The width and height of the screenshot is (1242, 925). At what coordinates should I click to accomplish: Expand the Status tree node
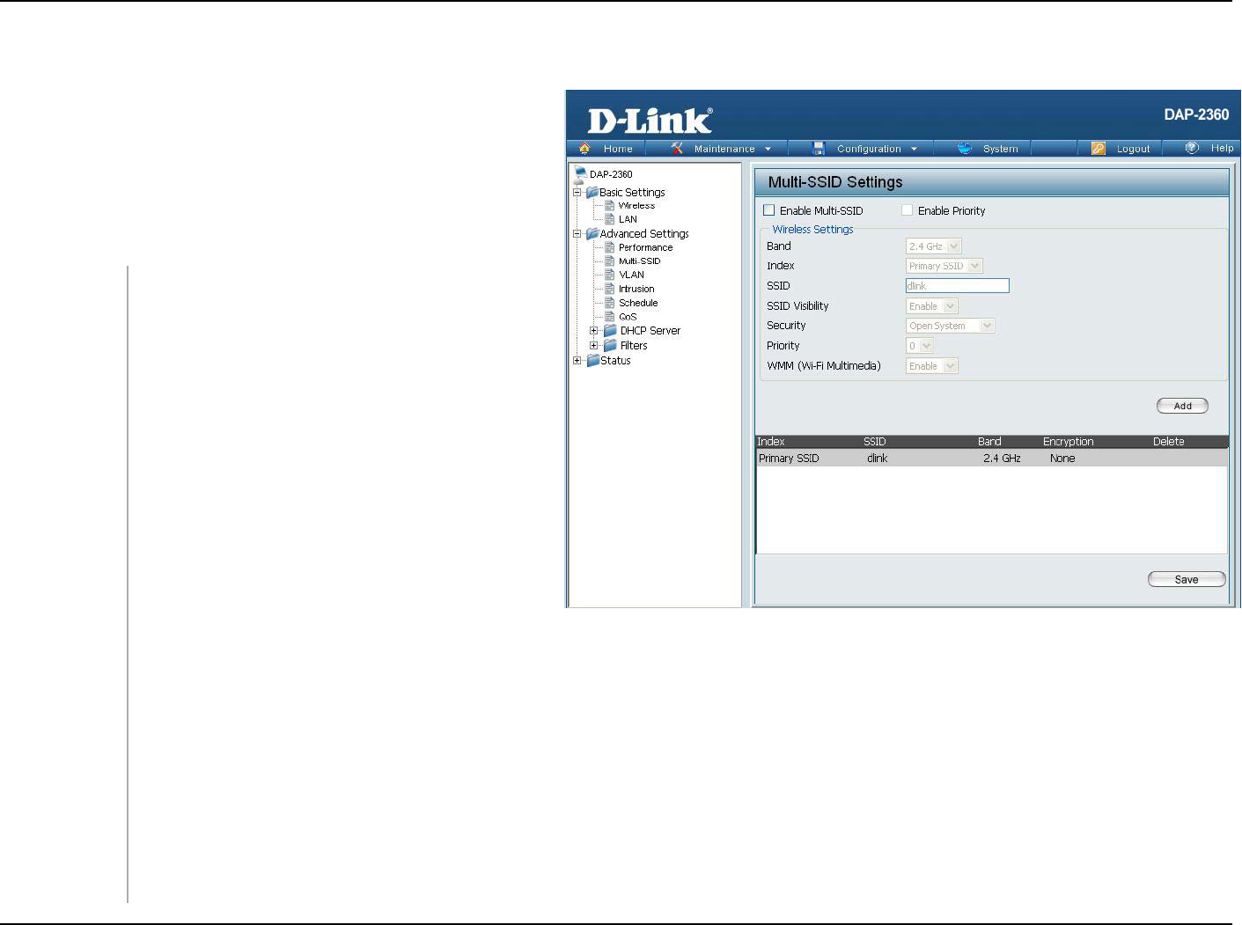coord(577,360)
